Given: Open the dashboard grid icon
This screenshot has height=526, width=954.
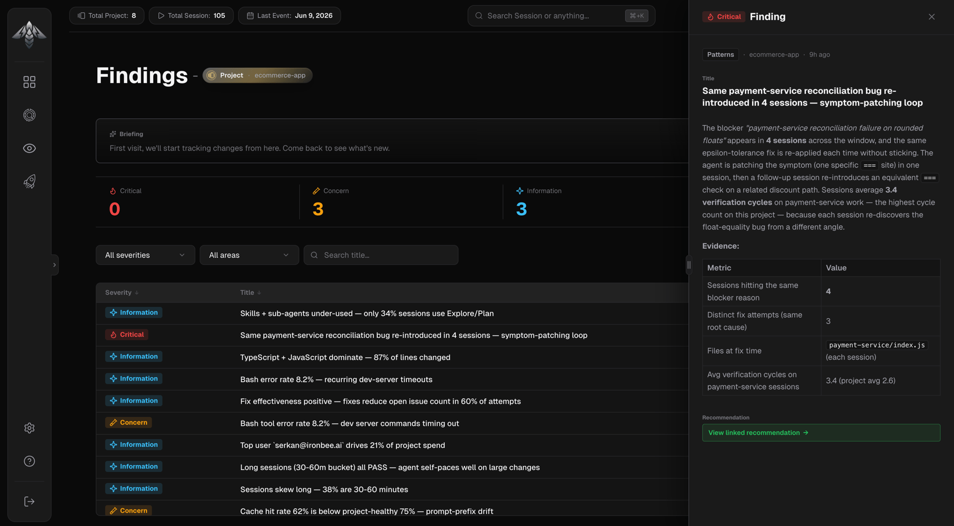Looking at the screenshot, I should click(x=29, y=82).
